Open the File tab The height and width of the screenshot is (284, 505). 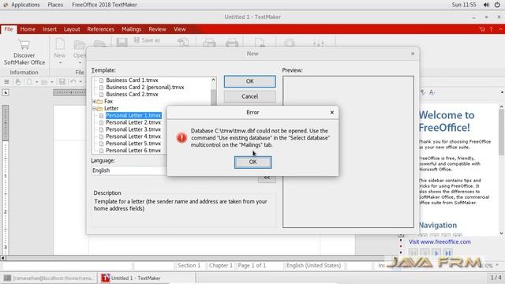pyautogui.click(x=9, y=29)
